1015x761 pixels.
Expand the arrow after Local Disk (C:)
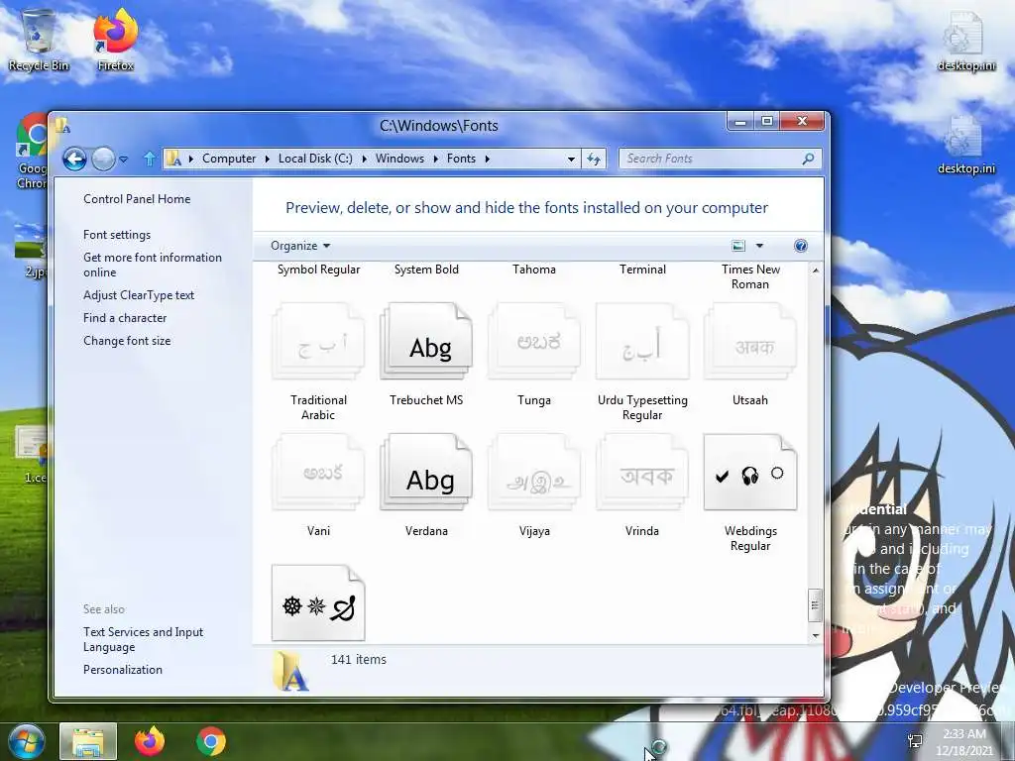(x=364, y=159)
